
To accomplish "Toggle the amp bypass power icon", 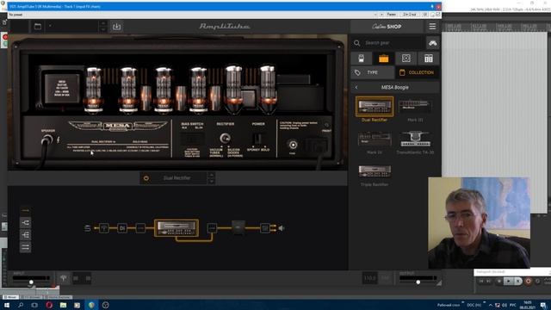I will [x=146, y=178].
